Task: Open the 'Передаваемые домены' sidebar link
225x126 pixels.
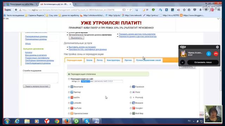Action: [x=36, y=36]
